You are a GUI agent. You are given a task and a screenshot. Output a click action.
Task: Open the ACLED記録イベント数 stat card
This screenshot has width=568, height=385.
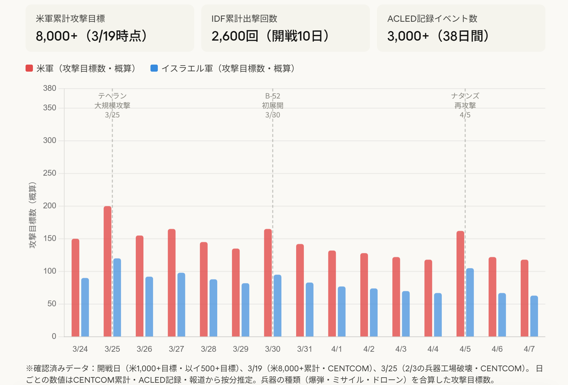point(461,28)
